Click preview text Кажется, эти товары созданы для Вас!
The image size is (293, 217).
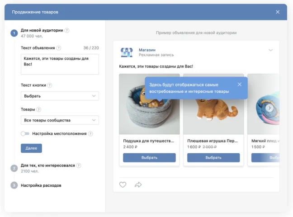click(156, 66)
